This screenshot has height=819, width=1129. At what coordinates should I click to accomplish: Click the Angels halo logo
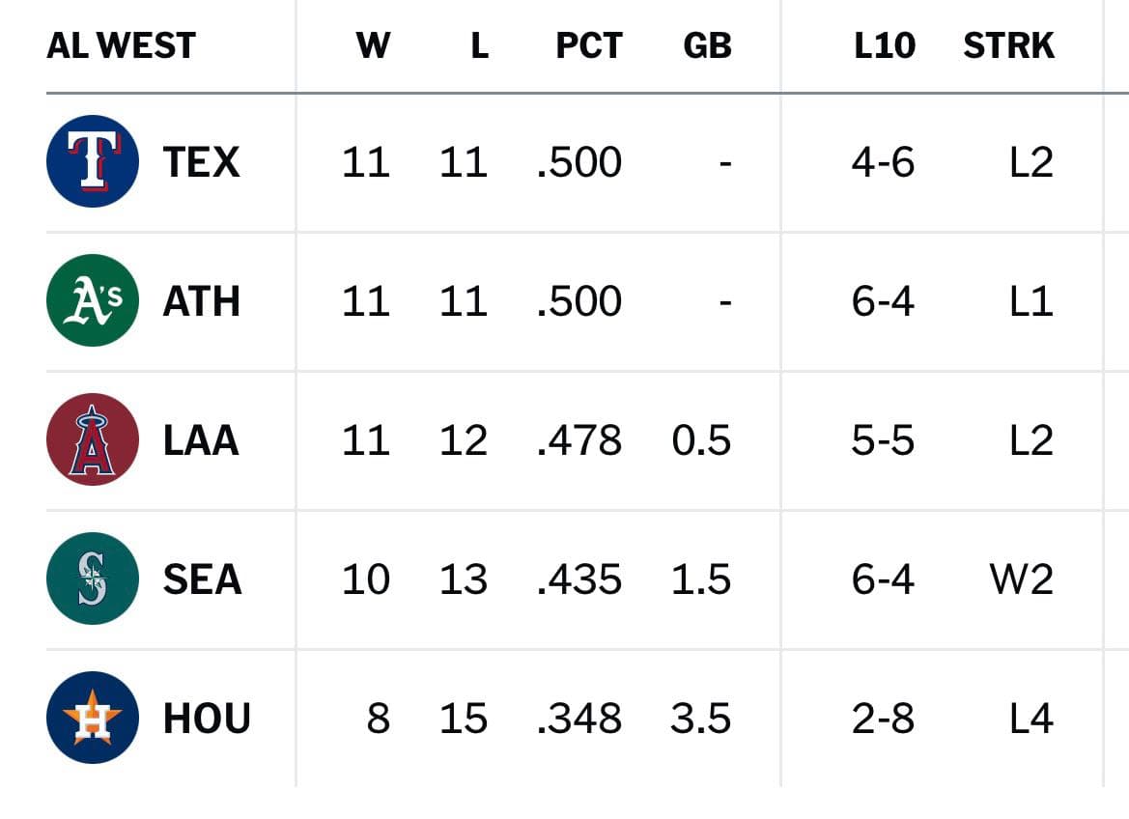92,439
